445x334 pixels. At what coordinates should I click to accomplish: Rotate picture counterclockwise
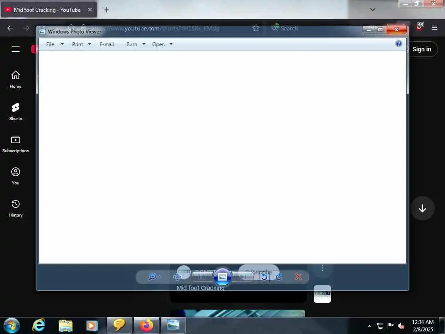265,277
